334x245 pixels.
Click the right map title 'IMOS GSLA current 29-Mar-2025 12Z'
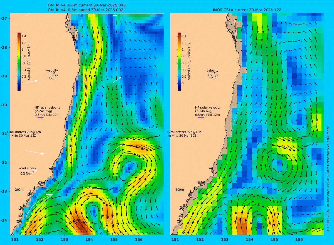(247, 10)
